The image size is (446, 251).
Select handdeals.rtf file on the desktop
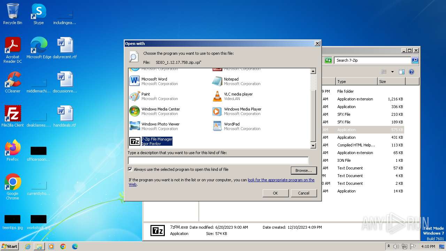point(65,116)
